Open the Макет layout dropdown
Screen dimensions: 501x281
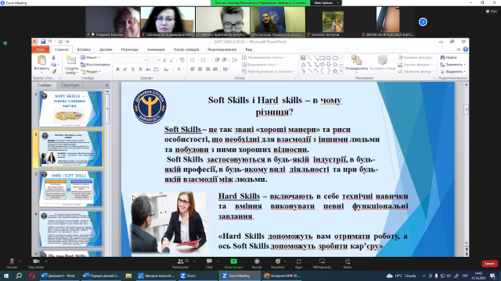point(90,57)
